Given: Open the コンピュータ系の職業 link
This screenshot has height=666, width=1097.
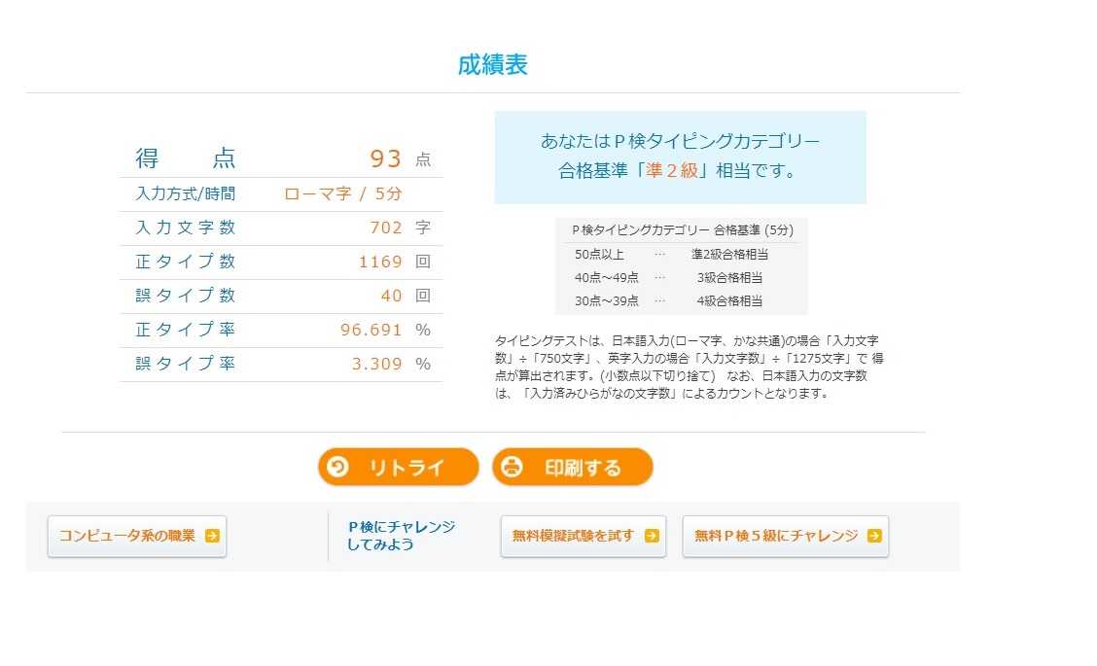Looking at the screenshot, I should [x=137, y=537].
